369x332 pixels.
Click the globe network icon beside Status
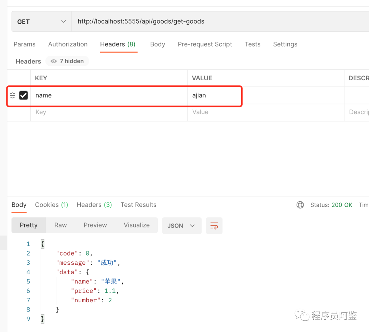(x=300, y=205)
